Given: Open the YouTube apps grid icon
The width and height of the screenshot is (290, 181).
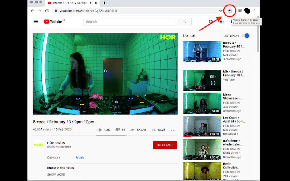Looking at the screenshot, I should click(x=222, y=22).
